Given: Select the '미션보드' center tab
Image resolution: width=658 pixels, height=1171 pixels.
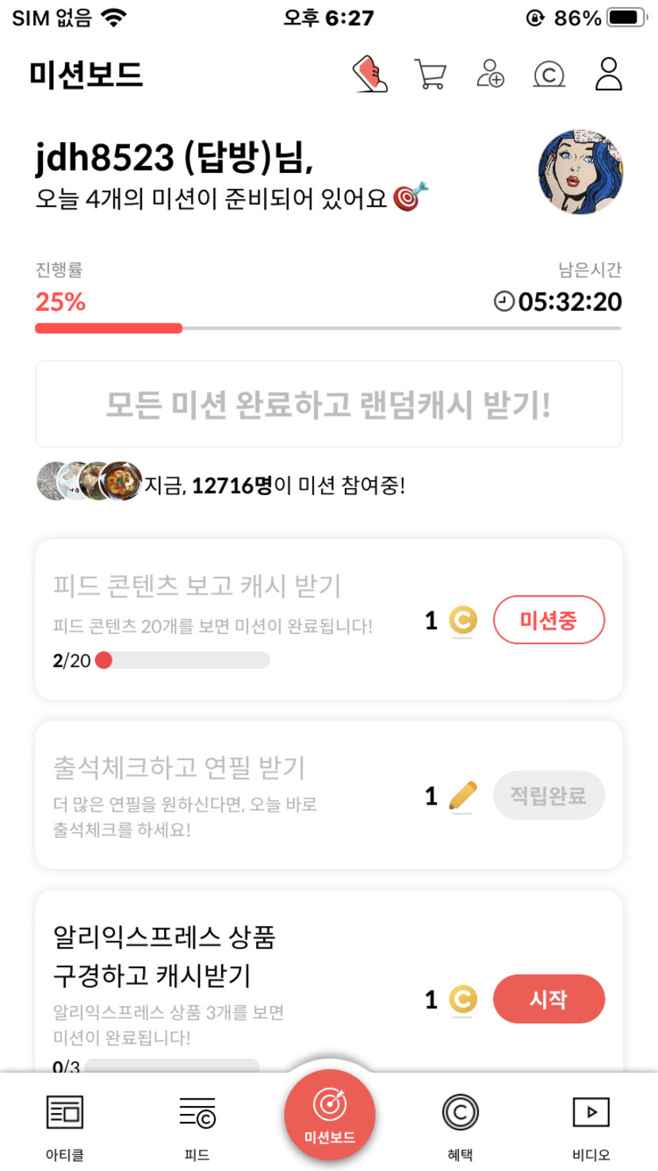Looking at the screenshot, I should [329, 1115].
